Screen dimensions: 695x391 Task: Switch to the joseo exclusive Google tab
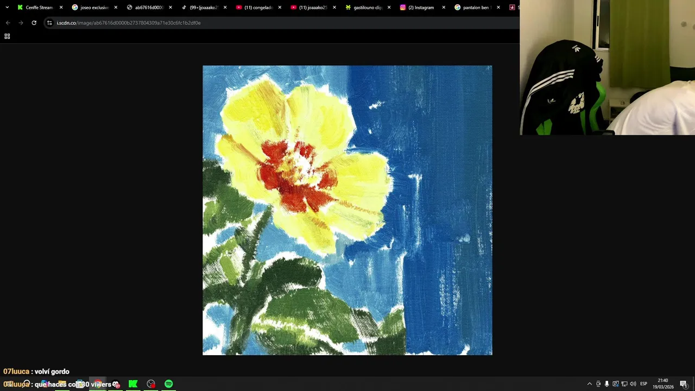click(x=94, y=8)
